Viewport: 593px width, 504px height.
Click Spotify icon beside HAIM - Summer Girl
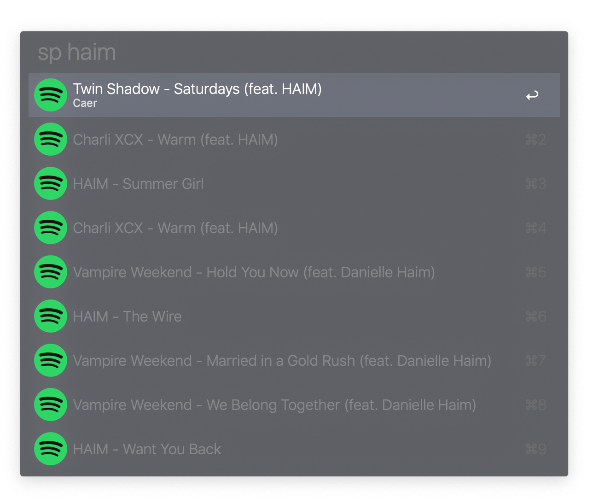click(x=51, y=183)
